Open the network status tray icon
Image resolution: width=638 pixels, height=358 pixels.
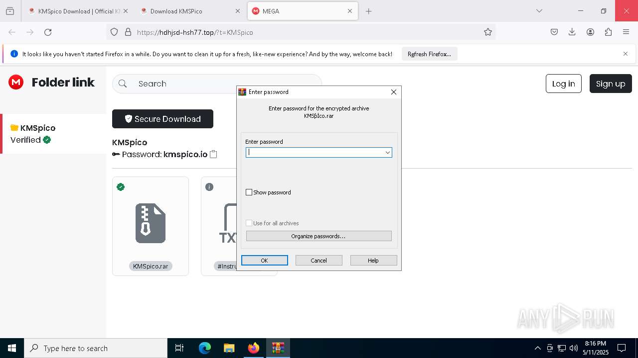[x=562, y=348]
